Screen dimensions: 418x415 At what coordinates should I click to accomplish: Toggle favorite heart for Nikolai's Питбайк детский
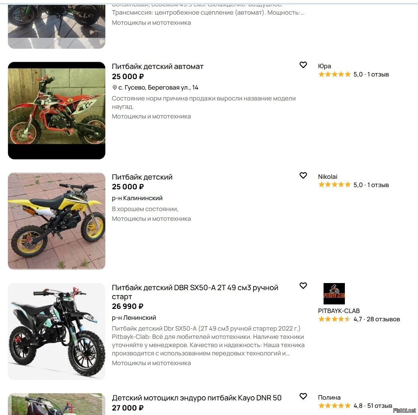tap(303, 175)
